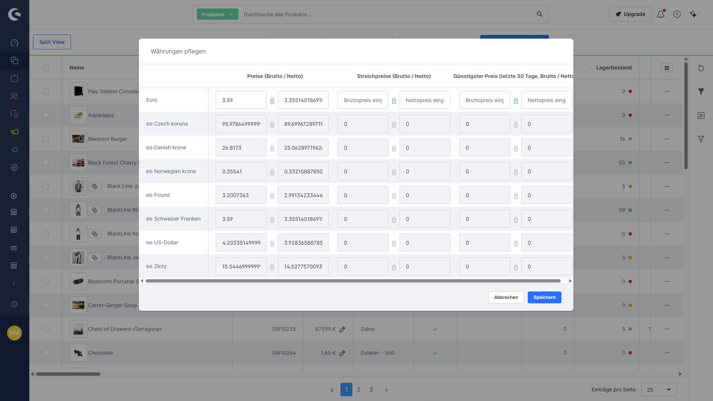The image size is (713, 401).
Task: Check the Asparagus row checkbox
Action: (46, 115)
